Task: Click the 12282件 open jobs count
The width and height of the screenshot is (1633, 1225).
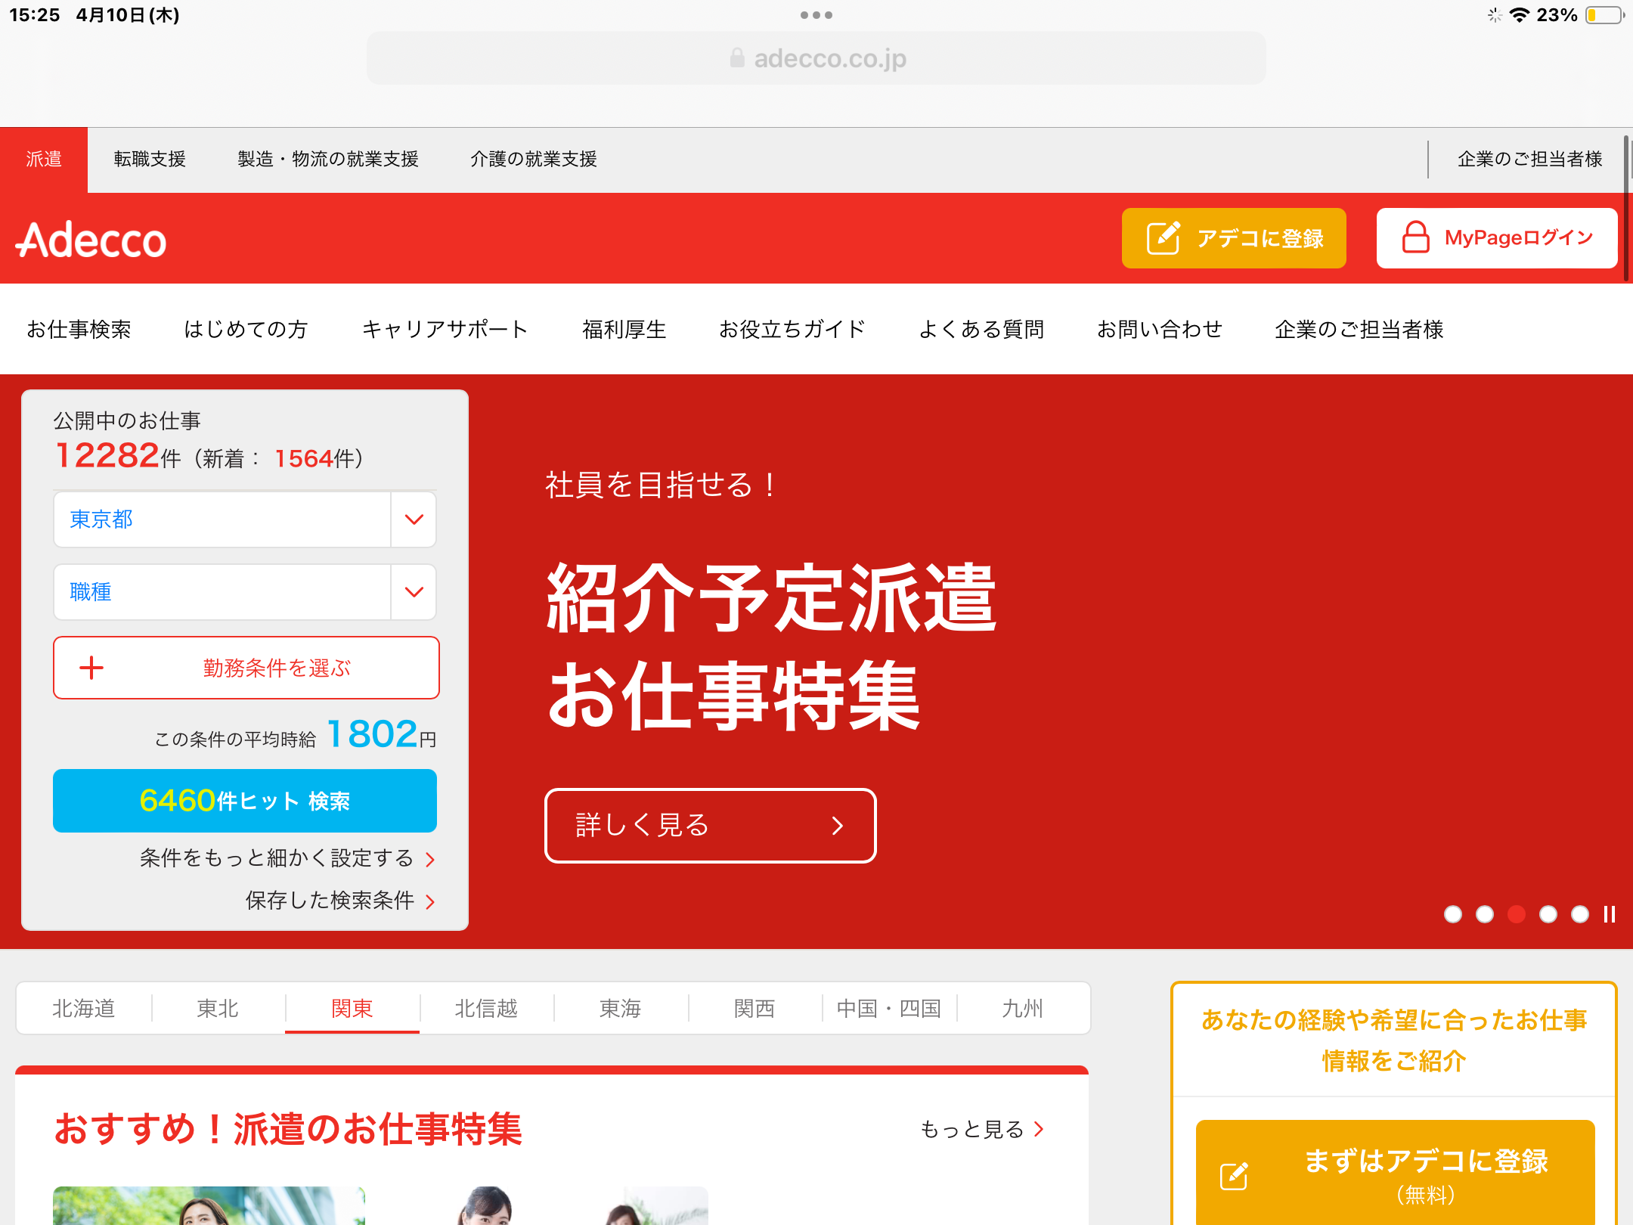Action: pyautogui.click(x=118, y=456)
